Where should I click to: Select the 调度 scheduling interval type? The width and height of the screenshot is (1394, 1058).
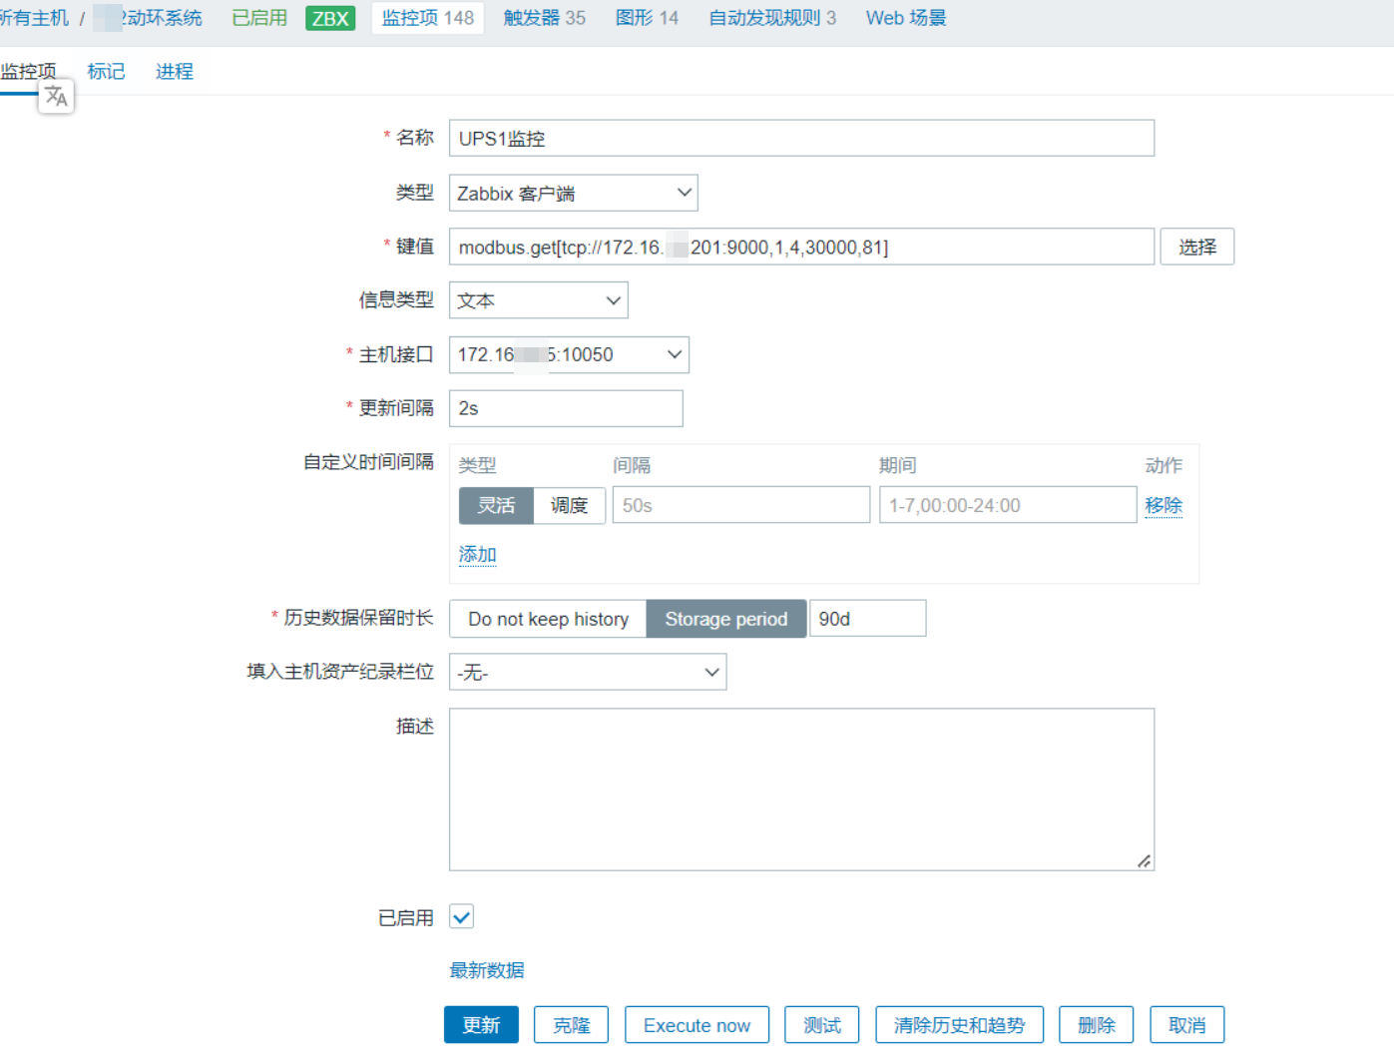[x=569, y=505]
